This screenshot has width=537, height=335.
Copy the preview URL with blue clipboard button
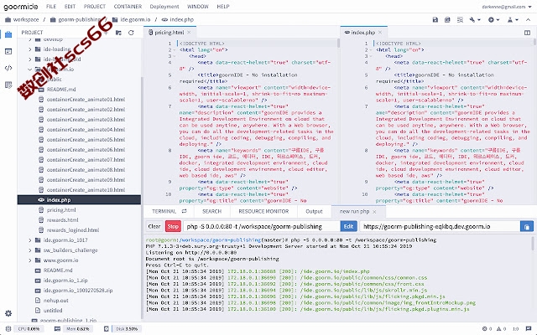pos(527,226)
